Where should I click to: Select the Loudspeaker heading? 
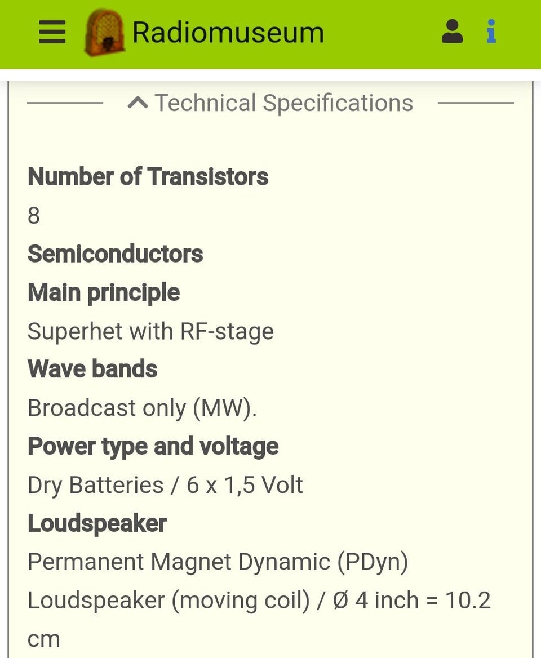97,523
